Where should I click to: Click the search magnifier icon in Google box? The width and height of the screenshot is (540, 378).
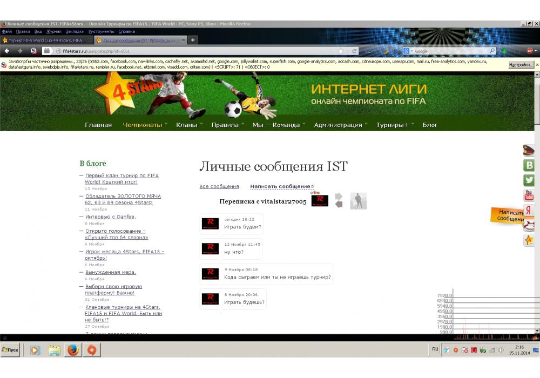point(492,51)
